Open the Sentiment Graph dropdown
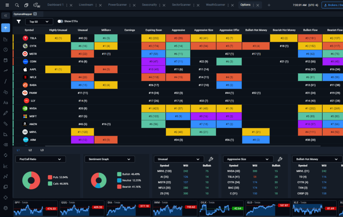This screenshot has width=343, height=217. 110,159
